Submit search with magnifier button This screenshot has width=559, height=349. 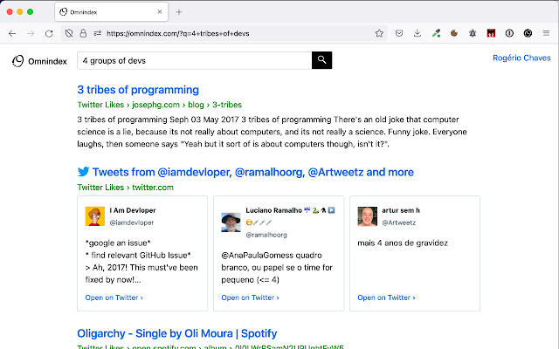coord(322,60)
